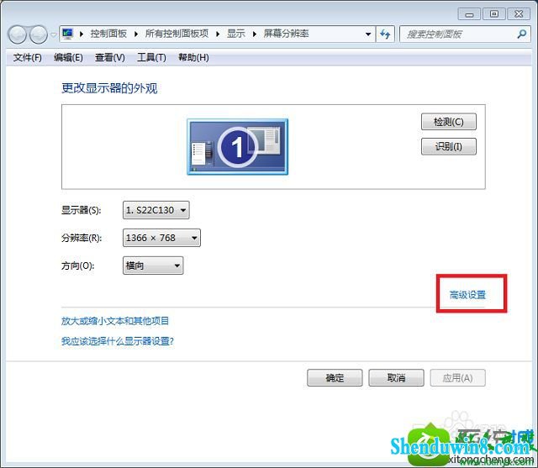Maximize the window
The image size is (538, 468).
point(493,14)
